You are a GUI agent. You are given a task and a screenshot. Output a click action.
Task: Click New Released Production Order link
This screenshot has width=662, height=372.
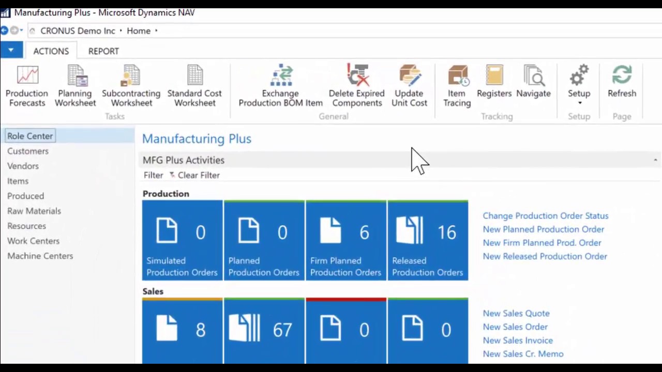(x=545, y=256)
